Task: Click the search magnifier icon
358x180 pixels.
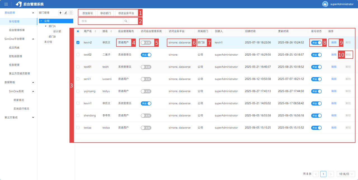Action: pos(126,21)
